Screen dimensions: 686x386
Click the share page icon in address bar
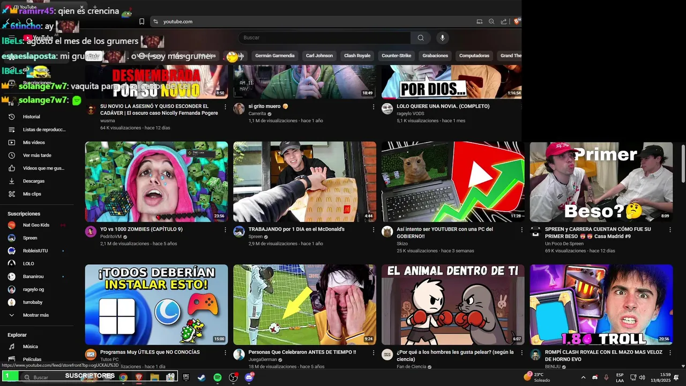[x=504, y=21]
